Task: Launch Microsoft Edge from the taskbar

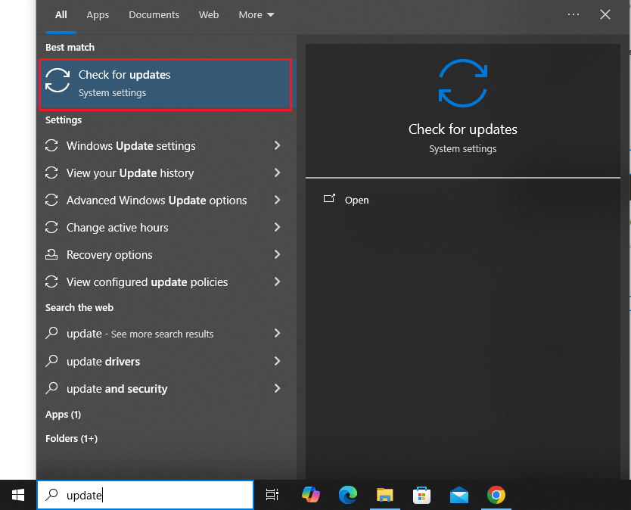Action: (348, 495)
